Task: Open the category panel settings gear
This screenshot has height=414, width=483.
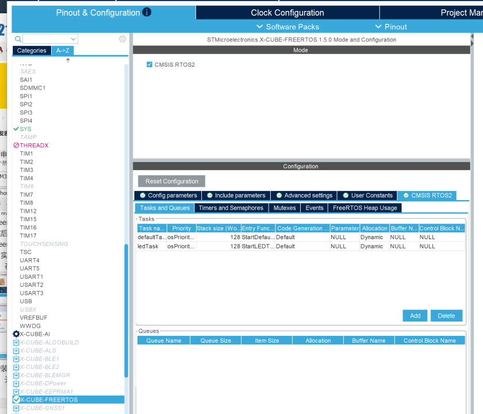Action: click(122, 39)
